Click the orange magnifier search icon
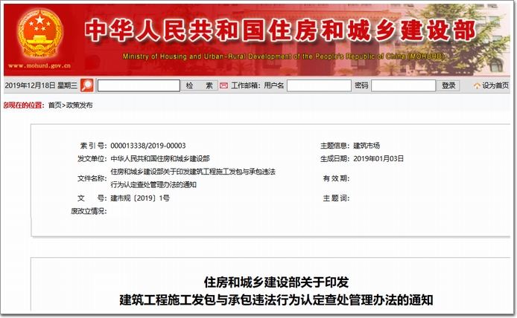Screen dimensions: 517x318 (87, 85)
